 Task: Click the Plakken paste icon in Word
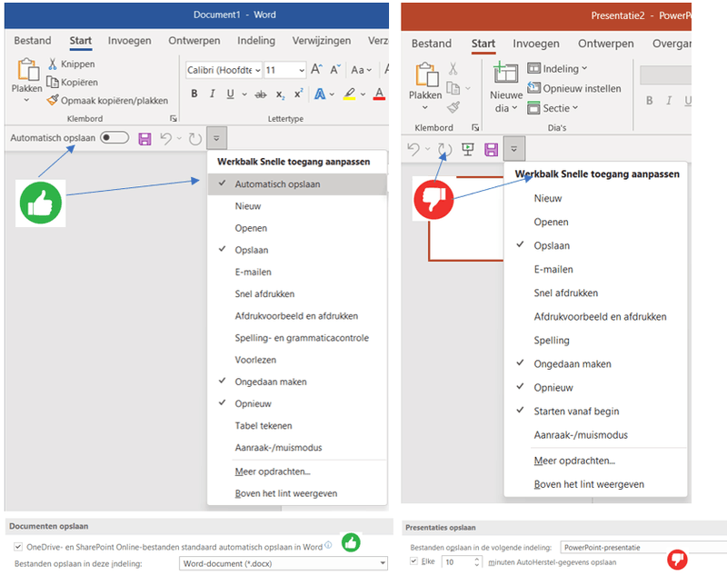click(28, 70)
